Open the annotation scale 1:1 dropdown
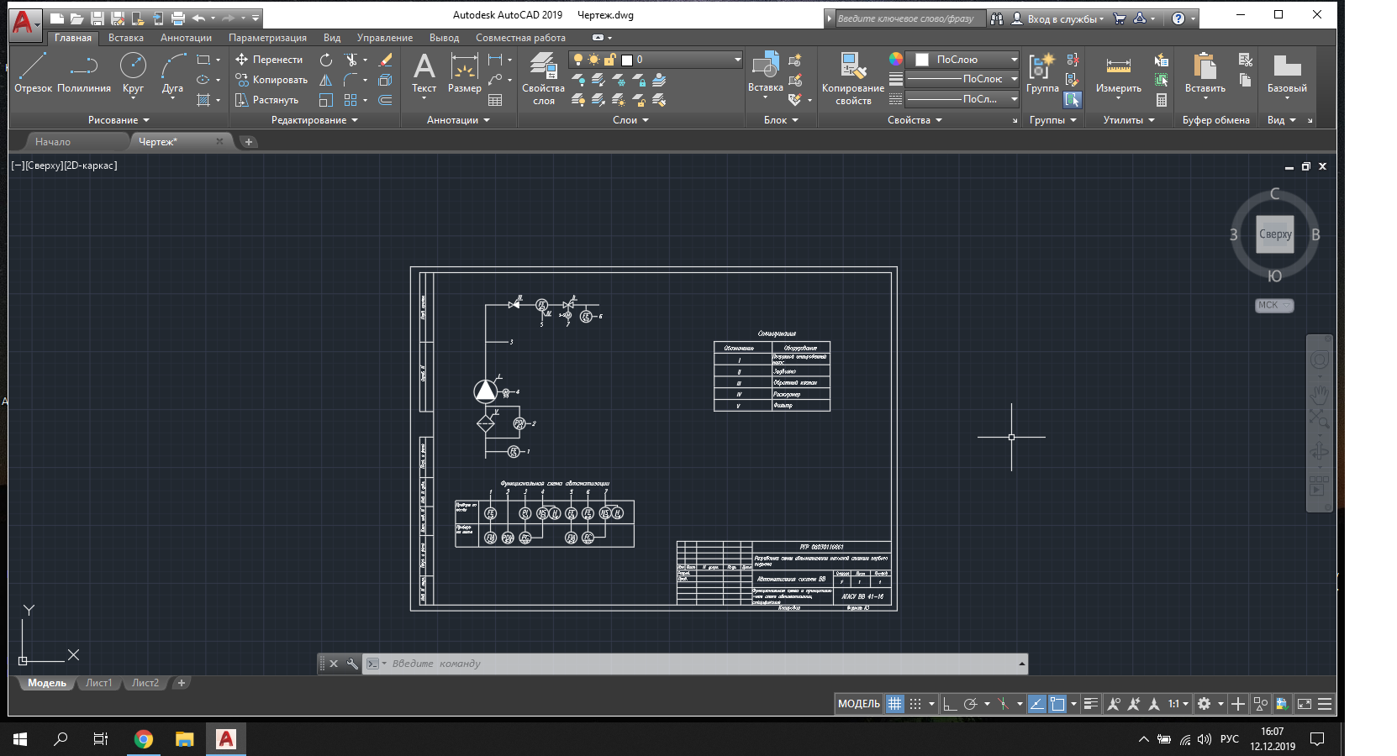The image size is (1397, 756). point(1178,704)
